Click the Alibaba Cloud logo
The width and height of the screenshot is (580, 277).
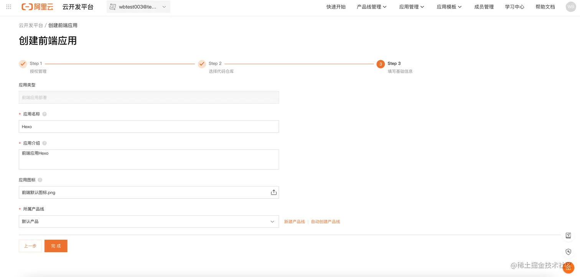click(x=37, y=7)
